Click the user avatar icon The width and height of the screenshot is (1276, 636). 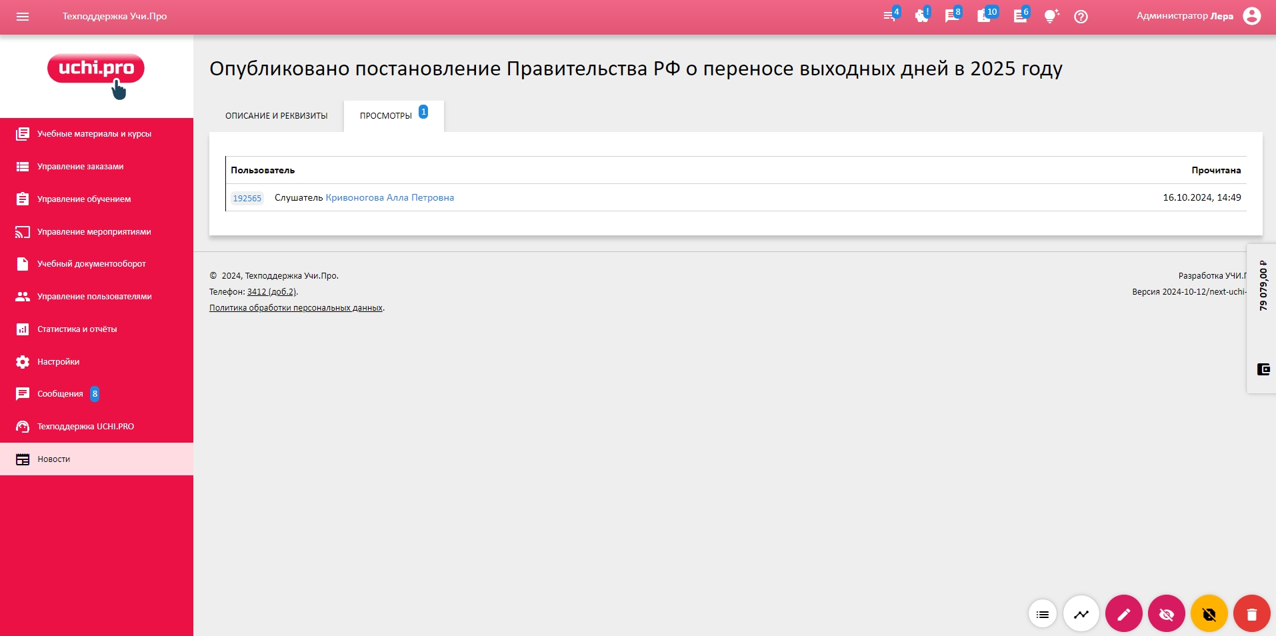point(1251,16)
